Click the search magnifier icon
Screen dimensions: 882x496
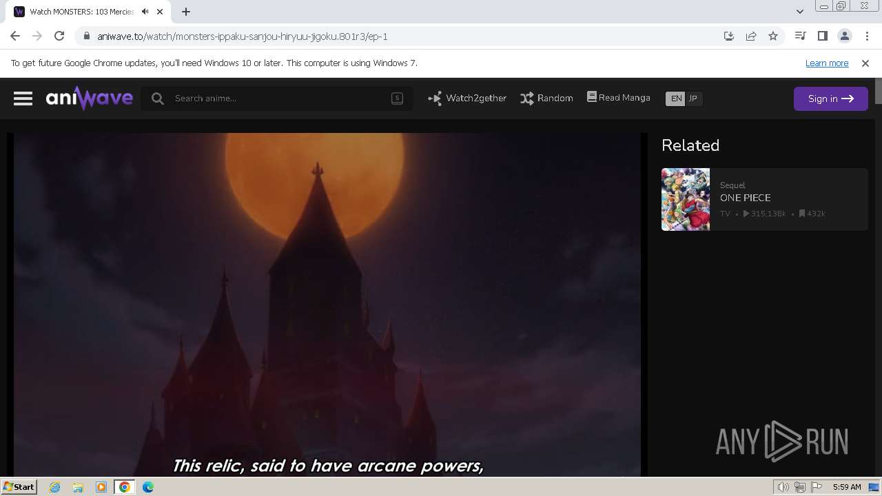158,99
